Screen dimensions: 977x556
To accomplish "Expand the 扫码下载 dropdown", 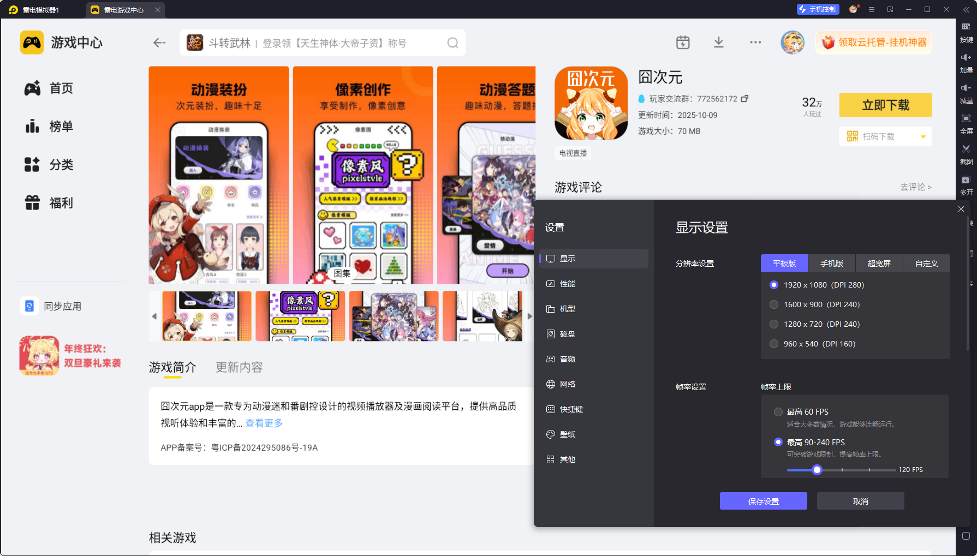I will click(x=923, y=136).
